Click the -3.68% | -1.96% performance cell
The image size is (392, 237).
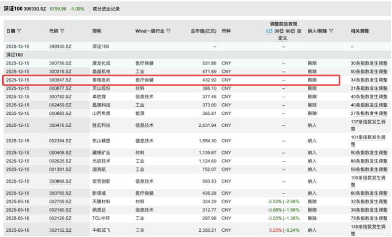283,210
